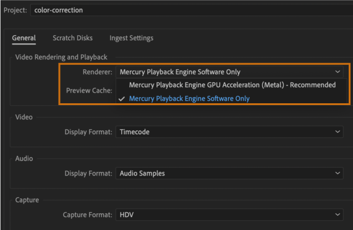The image size is (353, 230).
Task: Open the Scratch Disks tab
Action: [x=72, y=38]
